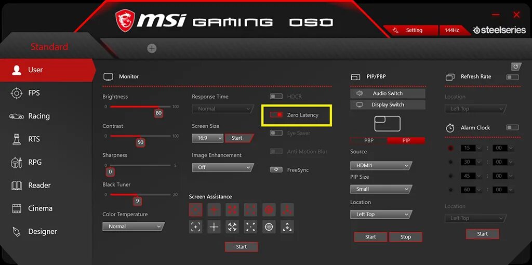This screenshot has width=532, height=265.
Task: Select the white corner-brackets crosshair
Action: coord(196,227)
